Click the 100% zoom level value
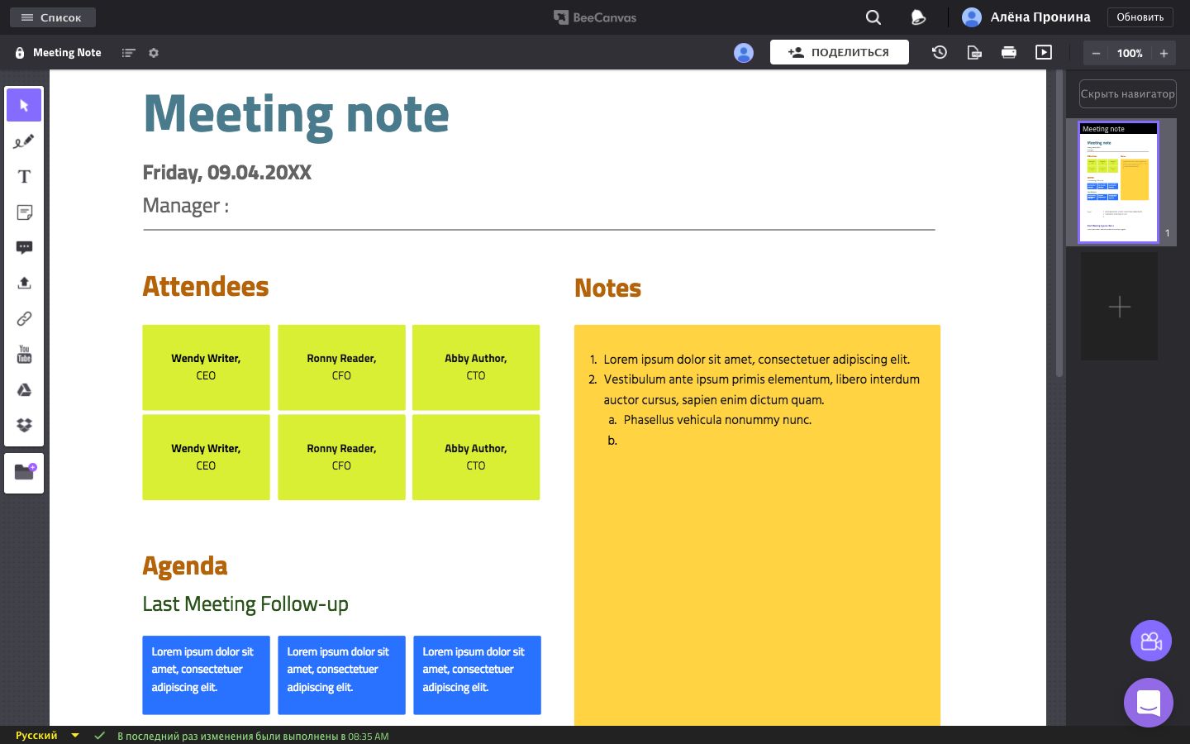Image resolution: width=1190 pixels, height=744 pixels. [x=1130, y=53]
